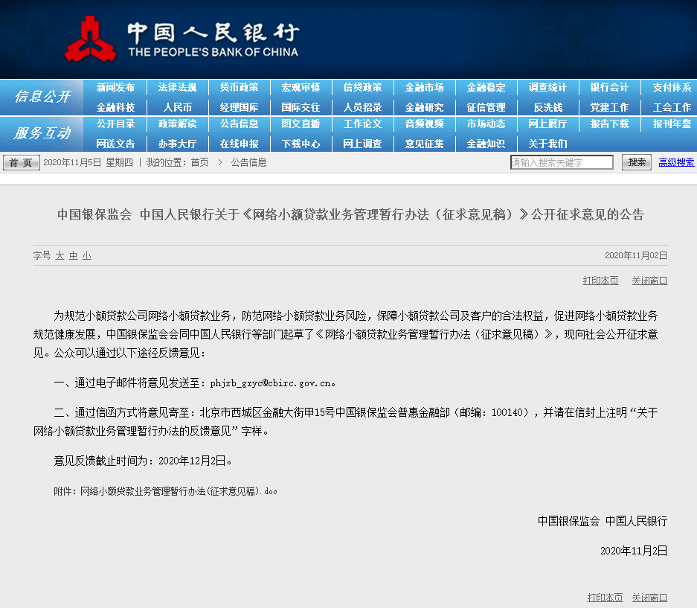Download the attached 征求意见稿 .doc file
697x608 pixels.
tap(179, 491)
